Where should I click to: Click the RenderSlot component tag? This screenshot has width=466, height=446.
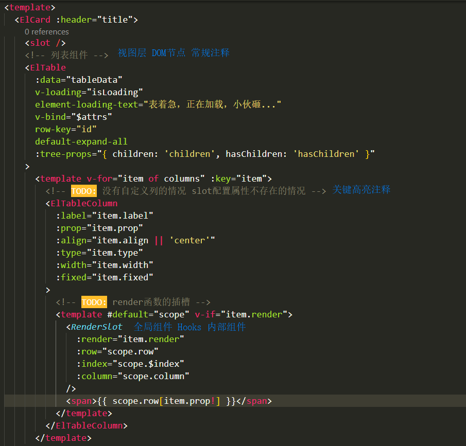(x=94, y=327)
